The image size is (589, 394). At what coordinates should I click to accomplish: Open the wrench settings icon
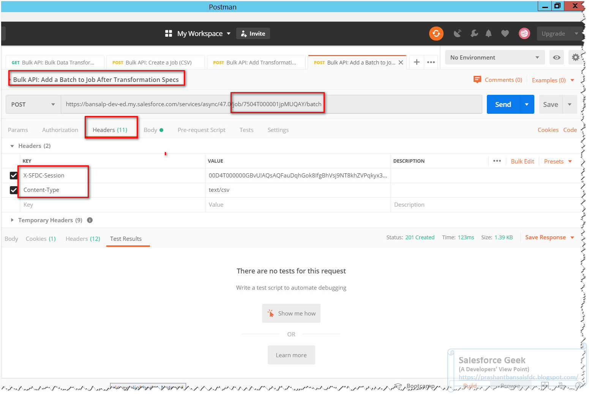point(474,33)
